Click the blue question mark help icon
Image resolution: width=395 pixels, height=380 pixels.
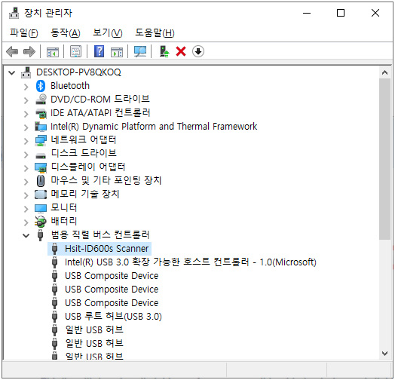click(99, 51)
